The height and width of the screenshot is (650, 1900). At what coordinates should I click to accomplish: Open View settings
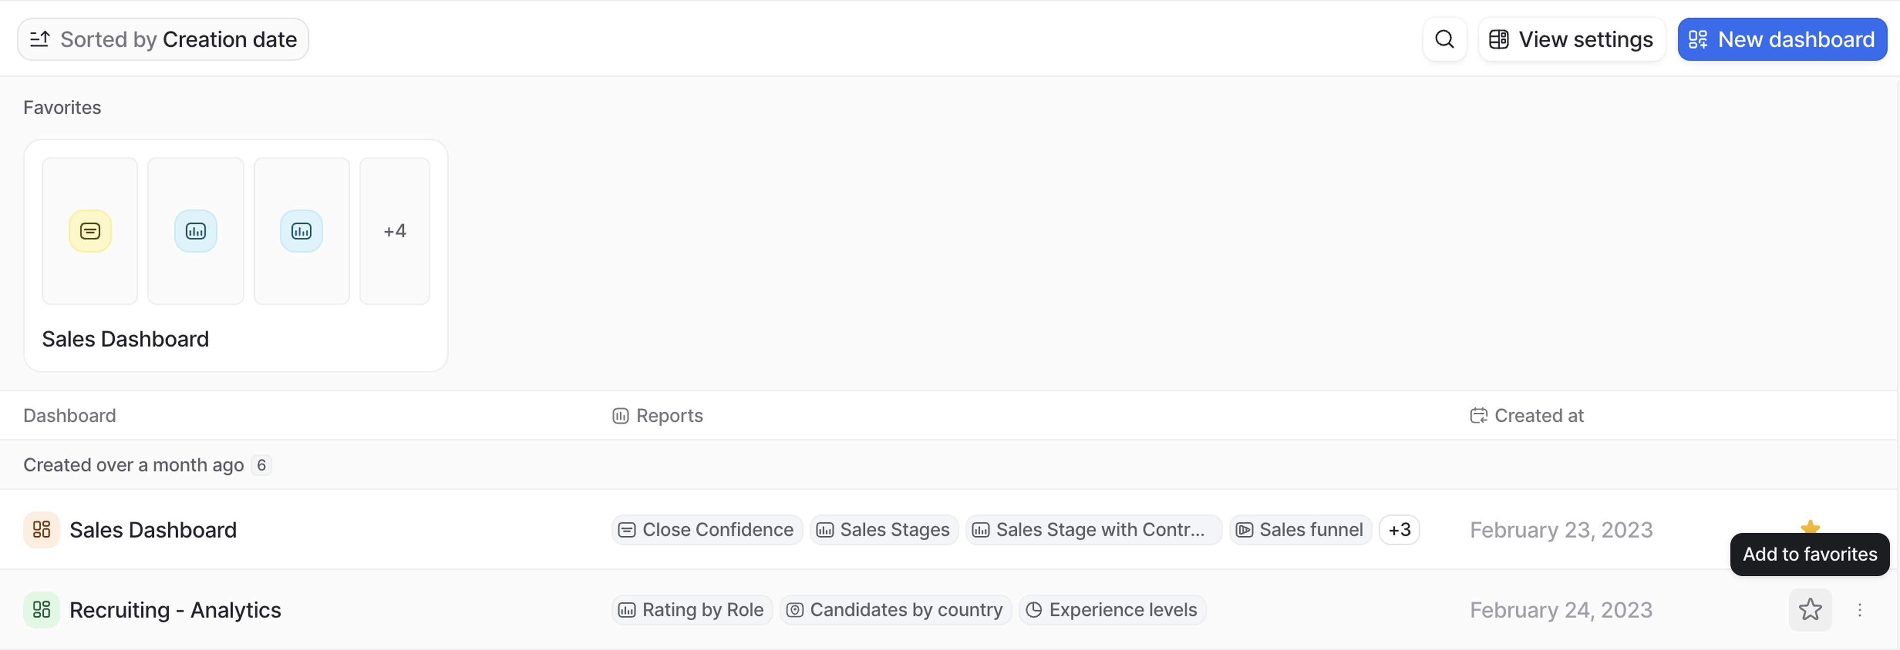tap(1571, 39)
